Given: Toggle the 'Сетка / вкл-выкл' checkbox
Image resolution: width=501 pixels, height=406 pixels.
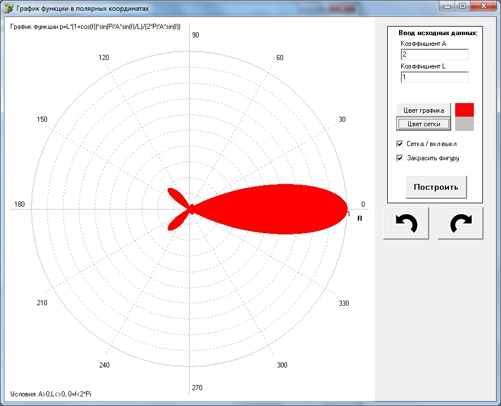Looking at the screenshot, I should tap(400, 144).
